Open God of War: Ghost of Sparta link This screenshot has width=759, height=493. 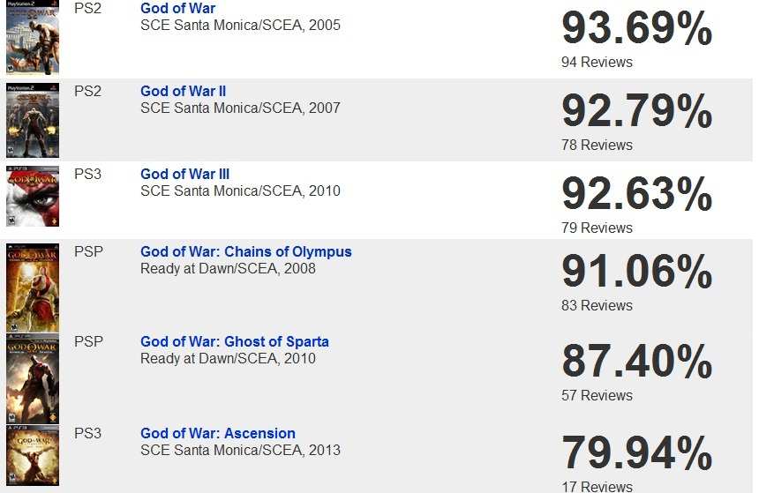tap(234, 341)
